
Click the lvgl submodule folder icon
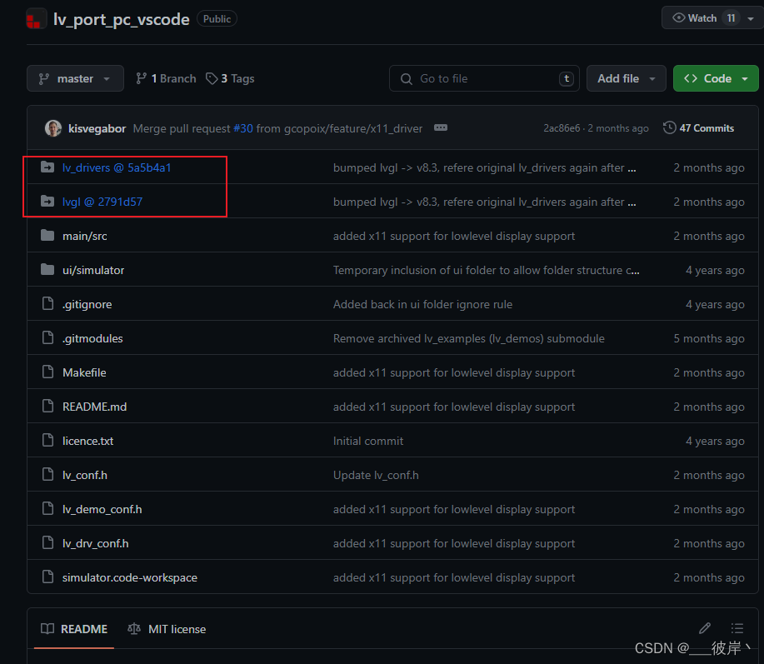click(47, 201)
